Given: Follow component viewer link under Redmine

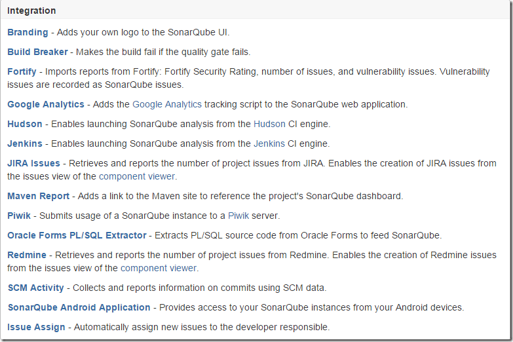Looking at the screenshot, I should click(159, 268).
